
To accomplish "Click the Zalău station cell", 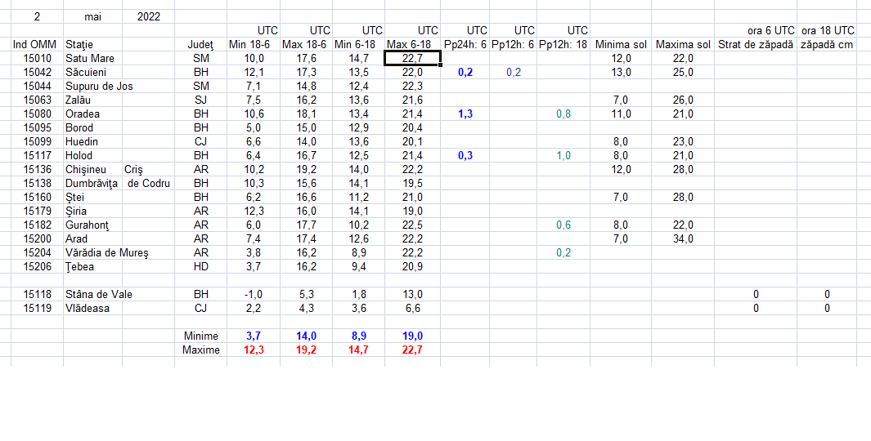I will point(92,100).
